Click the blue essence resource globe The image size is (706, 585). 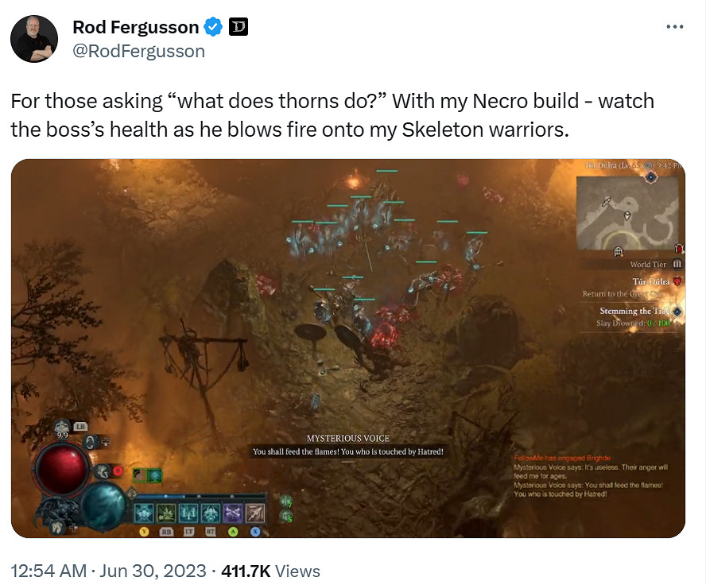pyautogui.click(x=103, y=506)
